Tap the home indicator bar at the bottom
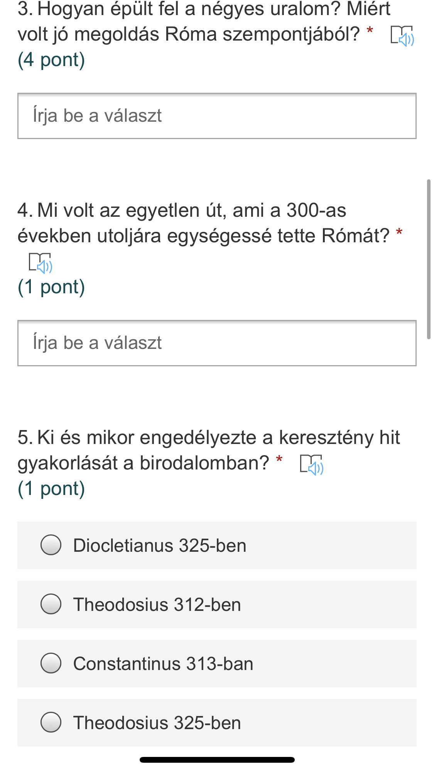Screen dimensions: 434x772 point(217,760)
